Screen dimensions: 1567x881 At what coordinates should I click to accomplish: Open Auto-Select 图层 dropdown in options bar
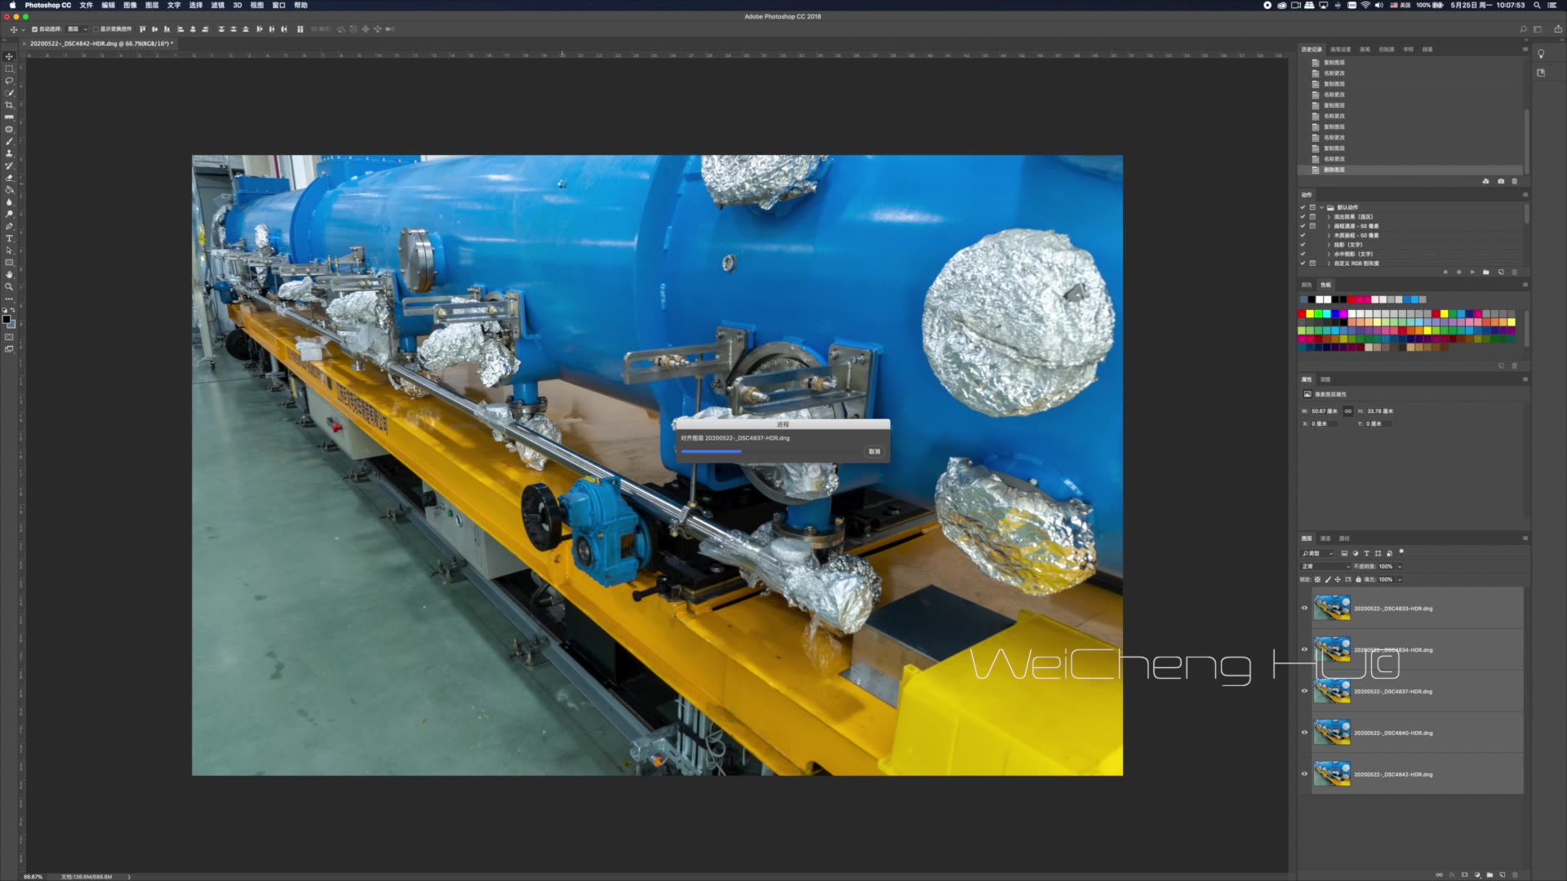point(78,29)
